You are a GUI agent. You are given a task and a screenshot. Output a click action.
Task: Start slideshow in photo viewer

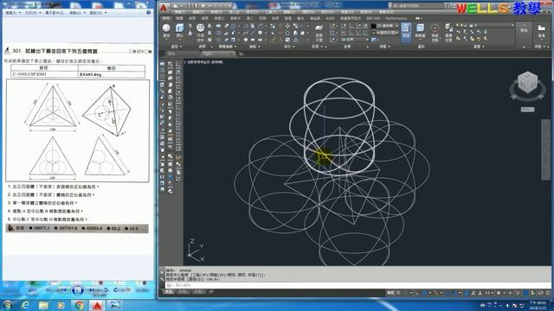[78, 290]
